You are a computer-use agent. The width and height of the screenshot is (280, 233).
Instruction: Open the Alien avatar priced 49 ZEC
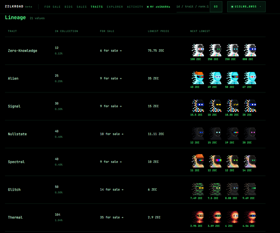(x=215, y=78)
